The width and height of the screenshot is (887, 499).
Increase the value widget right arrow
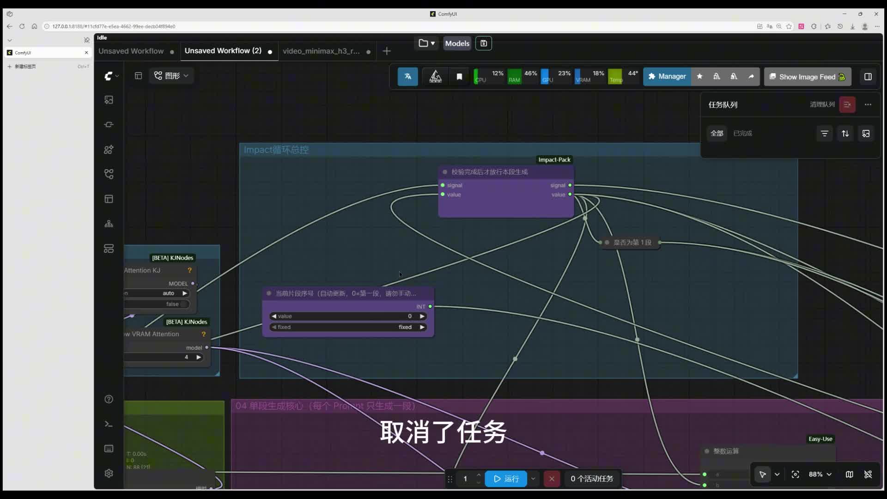point(422,316)
